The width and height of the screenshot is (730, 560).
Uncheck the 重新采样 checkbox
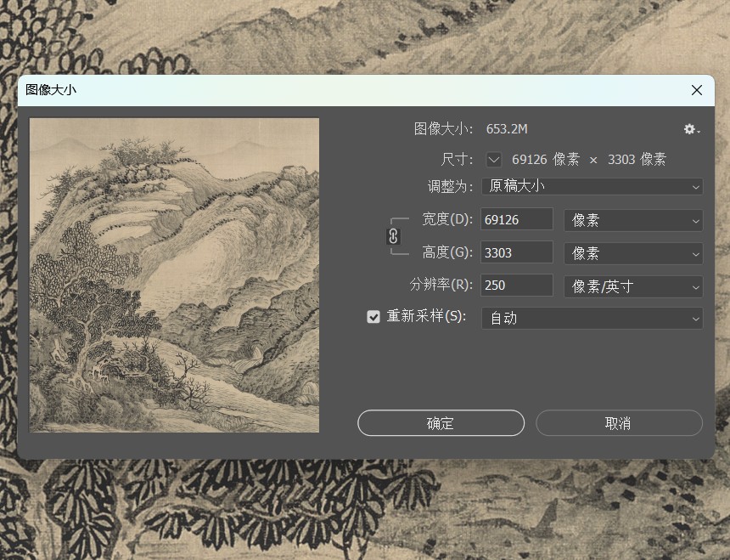pyautogui.click(x=373, y=317)
